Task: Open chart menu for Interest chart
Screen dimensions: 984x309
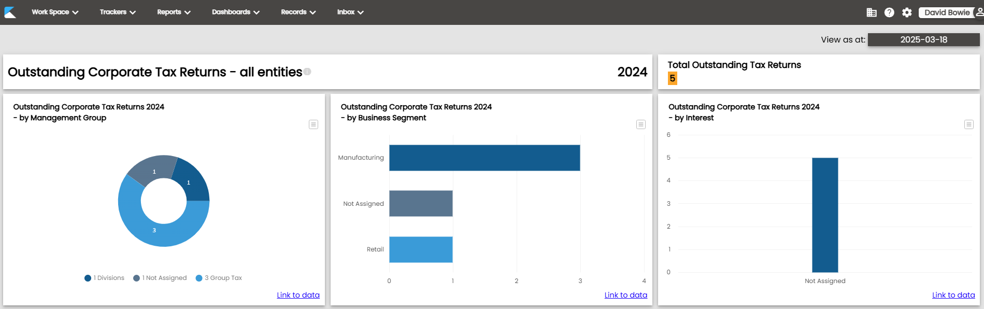Action: click(969, 124)
